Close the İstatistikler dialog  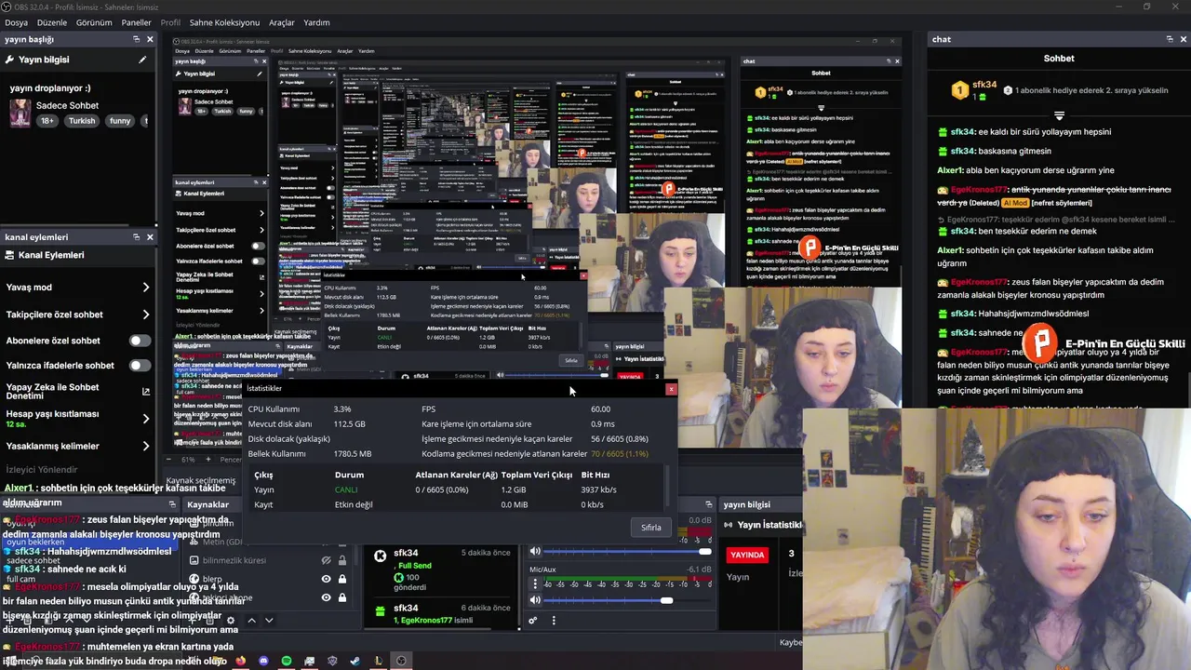[671, 388]
